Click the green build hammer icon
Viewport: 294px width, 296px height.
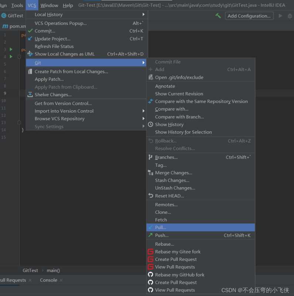tap(218, 16)
